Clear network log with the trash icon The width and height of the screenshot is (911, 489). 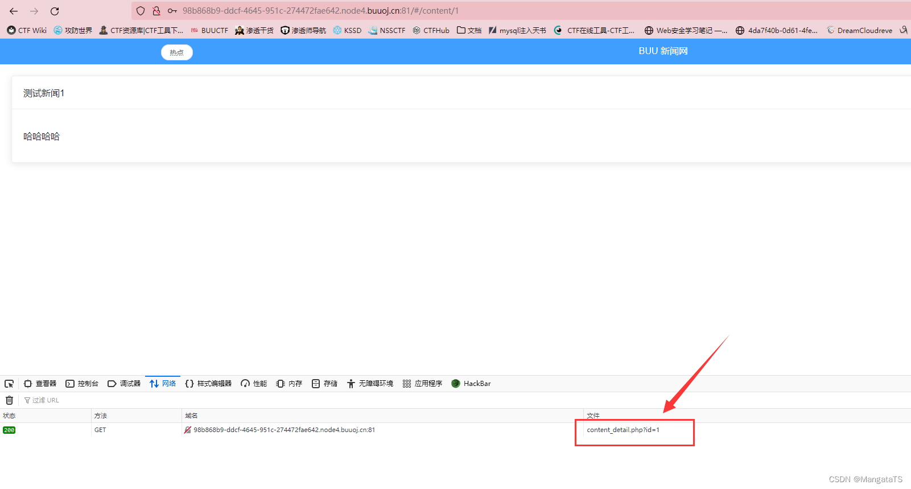(9, 400)
